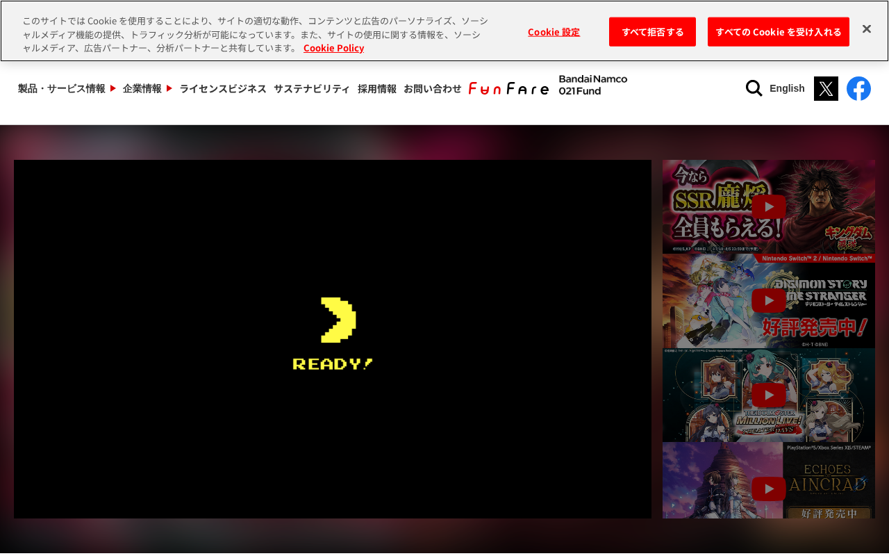Play the Digimon Story Time Stranger video

point(769,301)
